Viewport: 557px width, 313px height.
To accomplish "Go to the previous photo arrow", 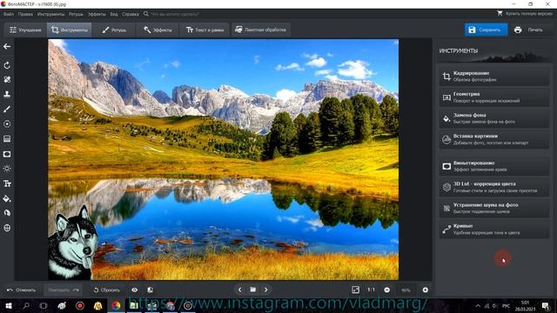I will [240, 290].
